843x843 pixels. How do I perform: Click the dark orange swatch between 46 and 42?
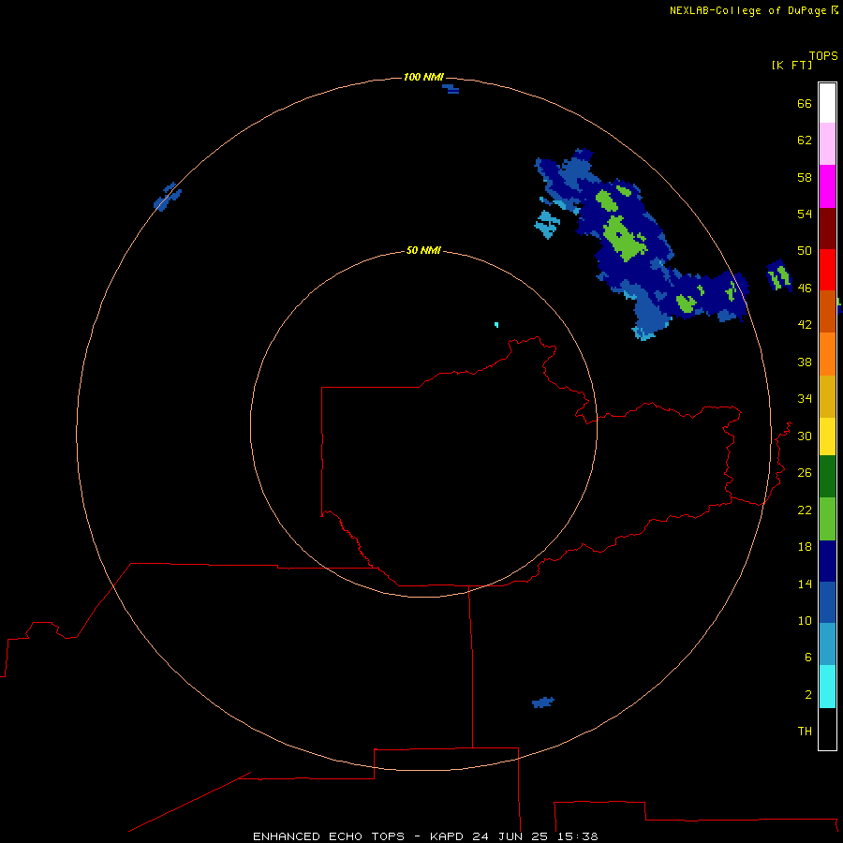click(827, 312)
